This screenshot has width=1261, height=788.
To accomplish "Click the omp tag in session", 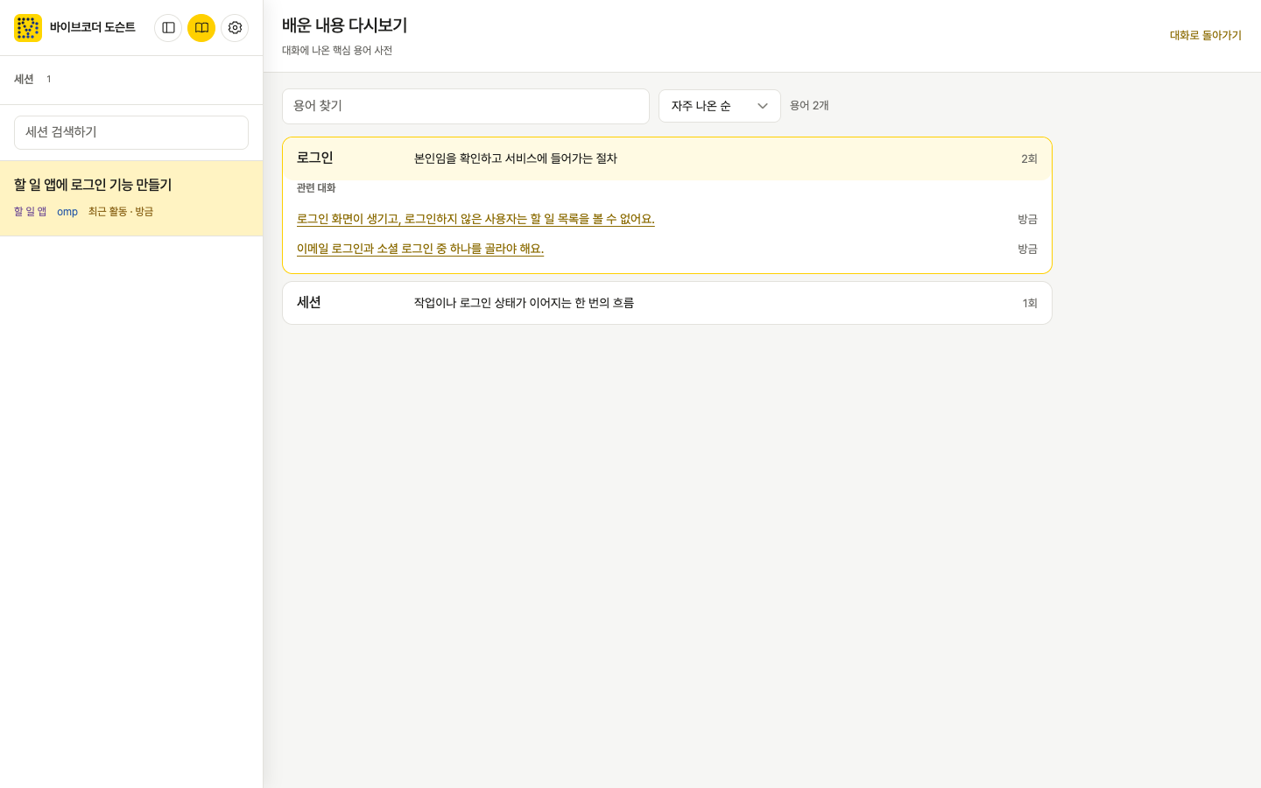I will click(x=67, y=212).
